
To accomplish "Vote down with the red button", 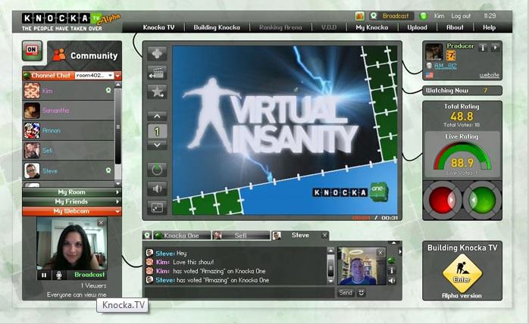I will pyautogui.click(x=443, y=201).
